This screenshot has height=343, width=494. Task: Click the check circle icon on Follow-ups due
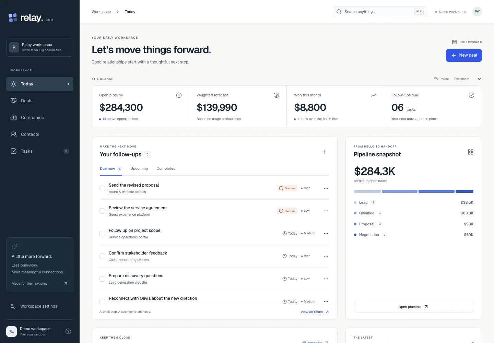[x=471, y=95]
